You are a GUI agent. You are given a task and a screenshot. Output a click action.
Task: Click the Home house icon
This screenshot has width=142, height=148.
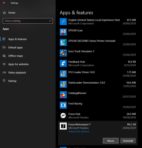click(x=4, y=13)
